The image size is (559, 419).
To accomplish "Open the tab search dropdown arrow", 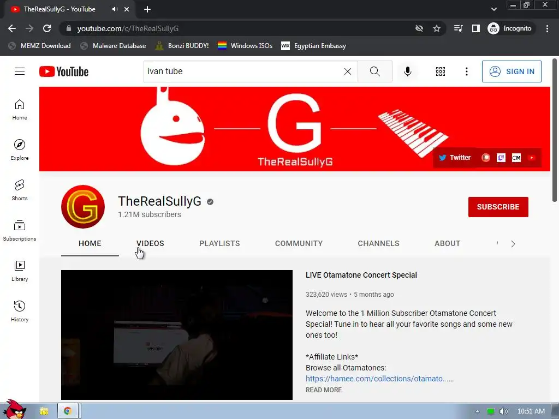I will click(493, 9).
